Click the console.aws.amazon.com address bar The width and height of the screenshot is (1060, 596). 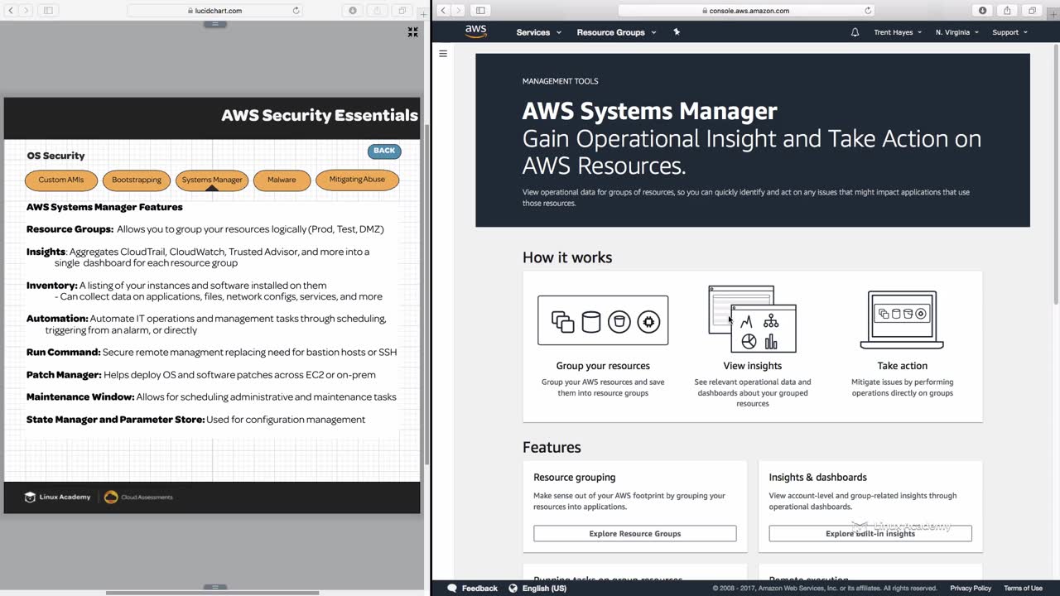tap(746, 11)
